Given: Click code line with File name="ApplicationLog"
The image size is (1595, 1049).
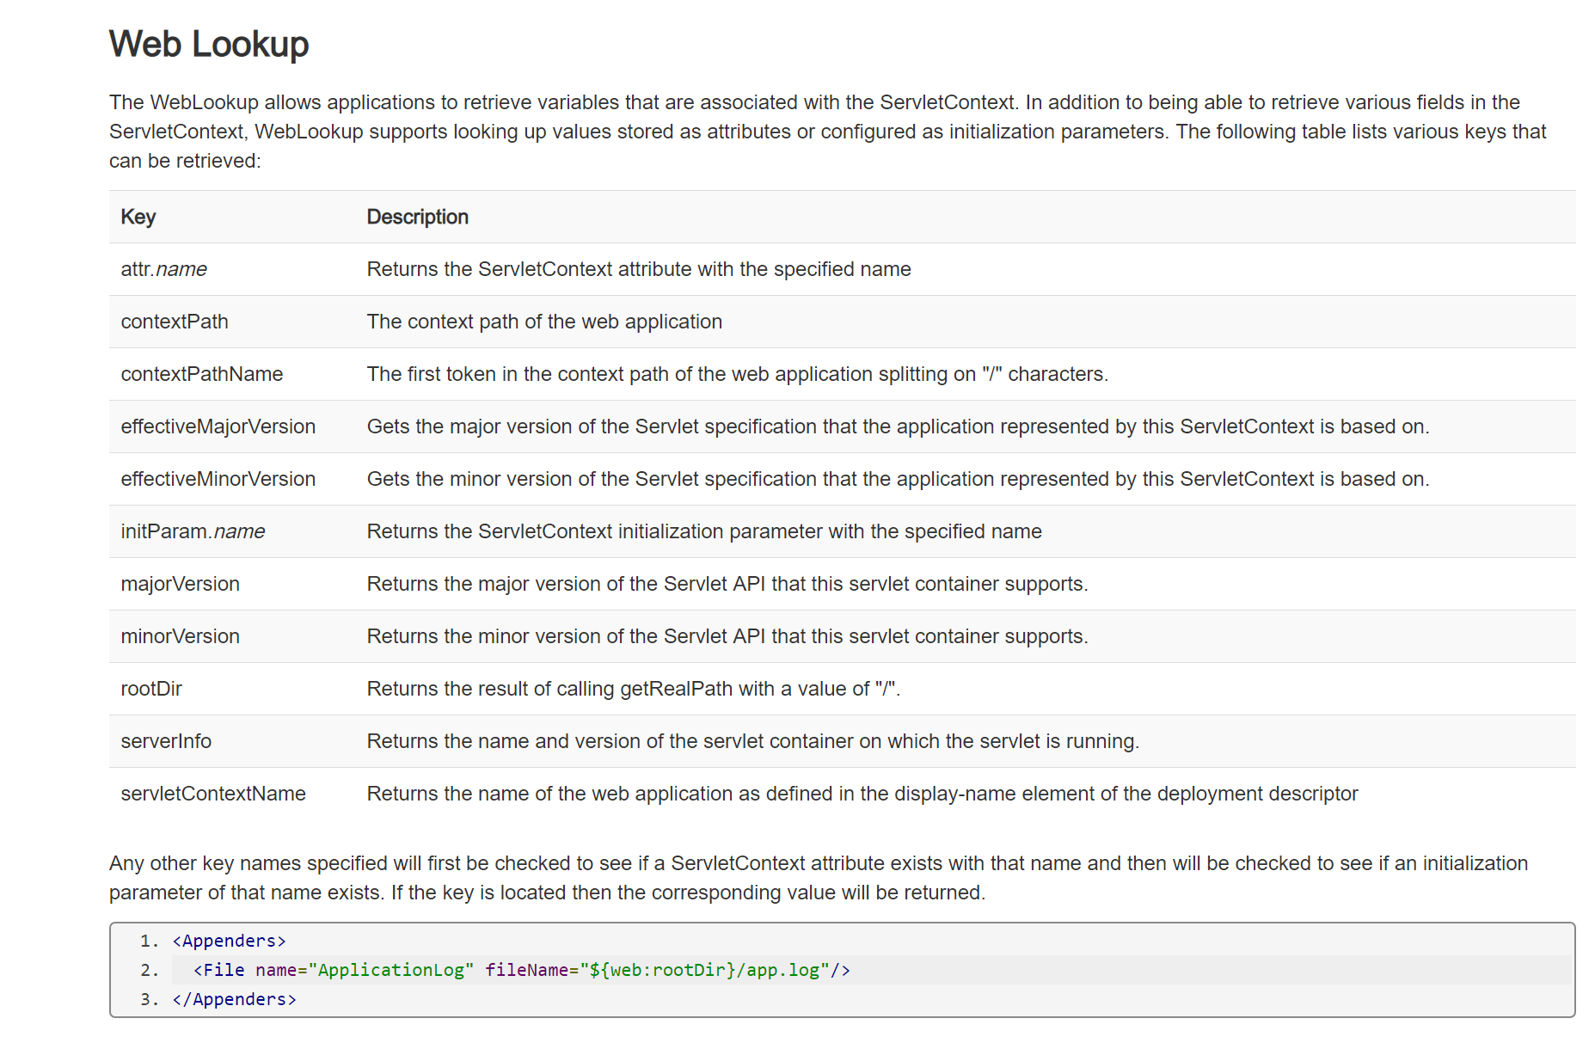Looking at the screenshot, I should tap(522, 970).
